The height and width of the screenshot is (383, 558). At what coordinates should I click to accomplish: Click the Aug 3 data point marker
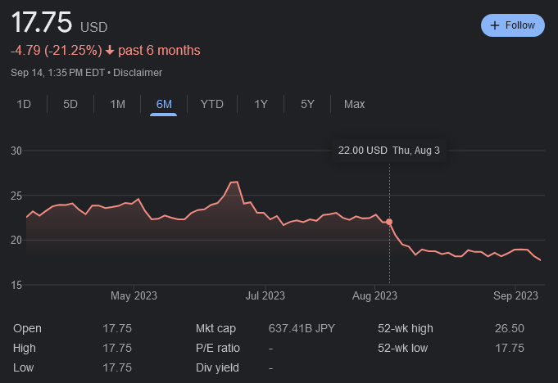[389, 222]
